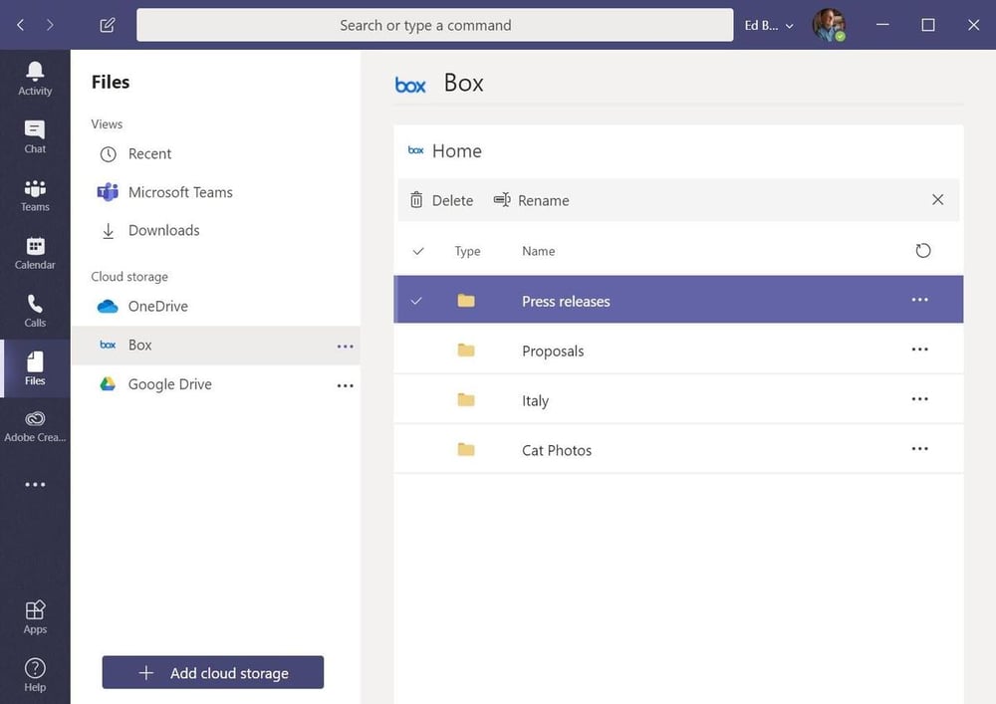The height and width of the screenshot is (704, 996).
Task: Select the Proposals folder checkbox
Action: [417, 350]
